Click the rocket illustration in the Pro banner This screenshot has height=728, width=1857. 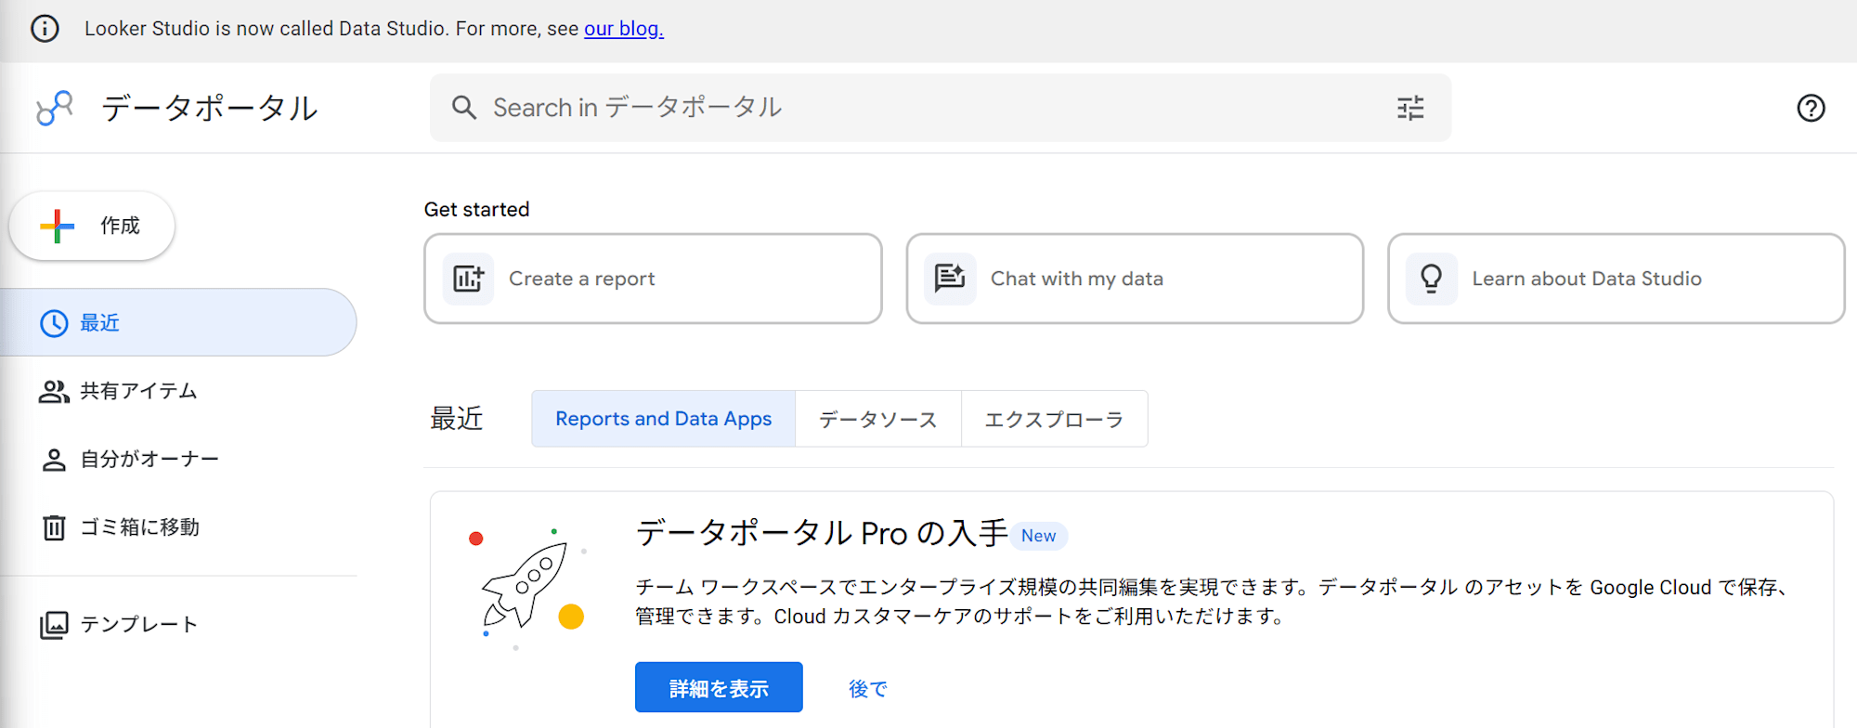tap(526, 585)
